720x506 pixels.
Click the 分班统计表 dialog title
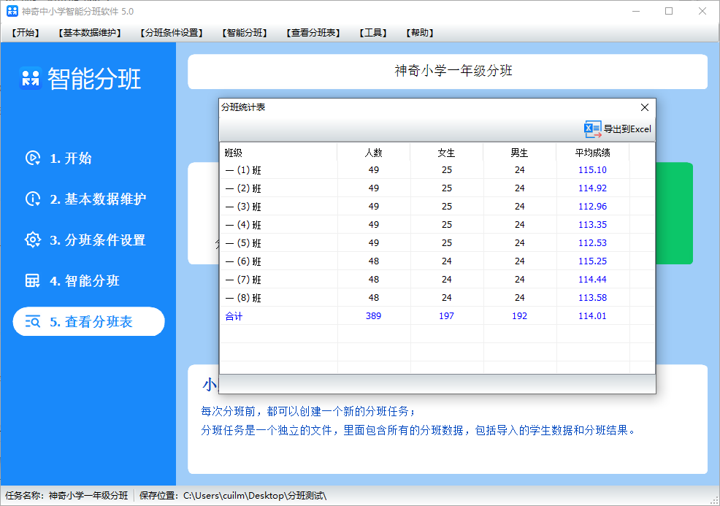243,107
